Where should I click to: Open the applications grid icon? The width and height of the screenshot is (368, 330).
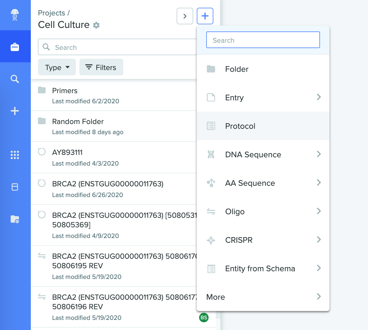click(x=15, y=155)
